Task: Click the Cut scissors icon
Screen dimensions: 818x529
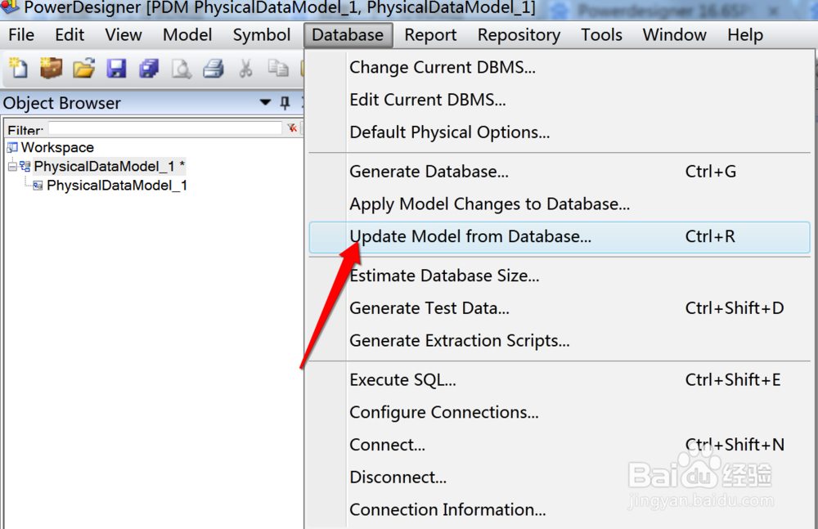Action: (245, 69)
